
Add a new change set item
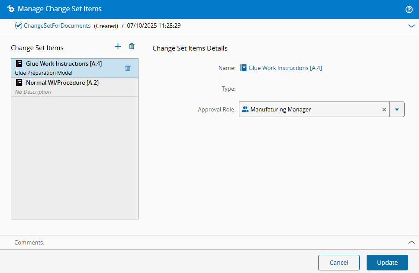tap(118, 47)
